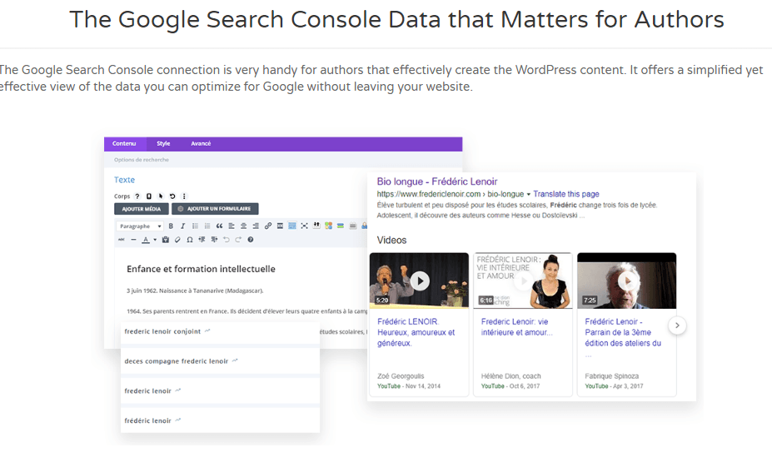
Task: Switch to the Avancé tab
Action: (201, 144)
